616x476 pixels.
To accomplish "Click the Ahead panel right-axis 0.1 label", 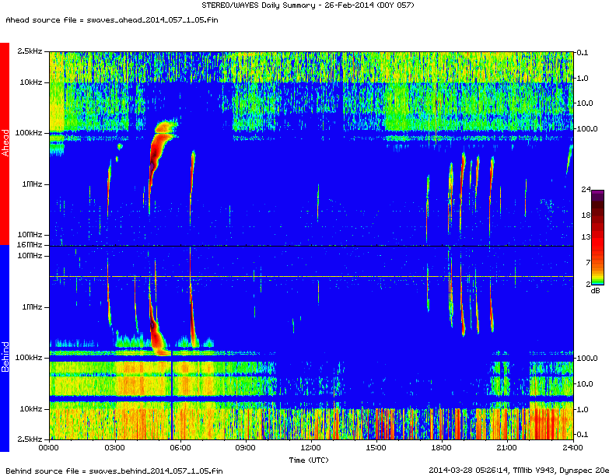I will (x=583, y=53).
